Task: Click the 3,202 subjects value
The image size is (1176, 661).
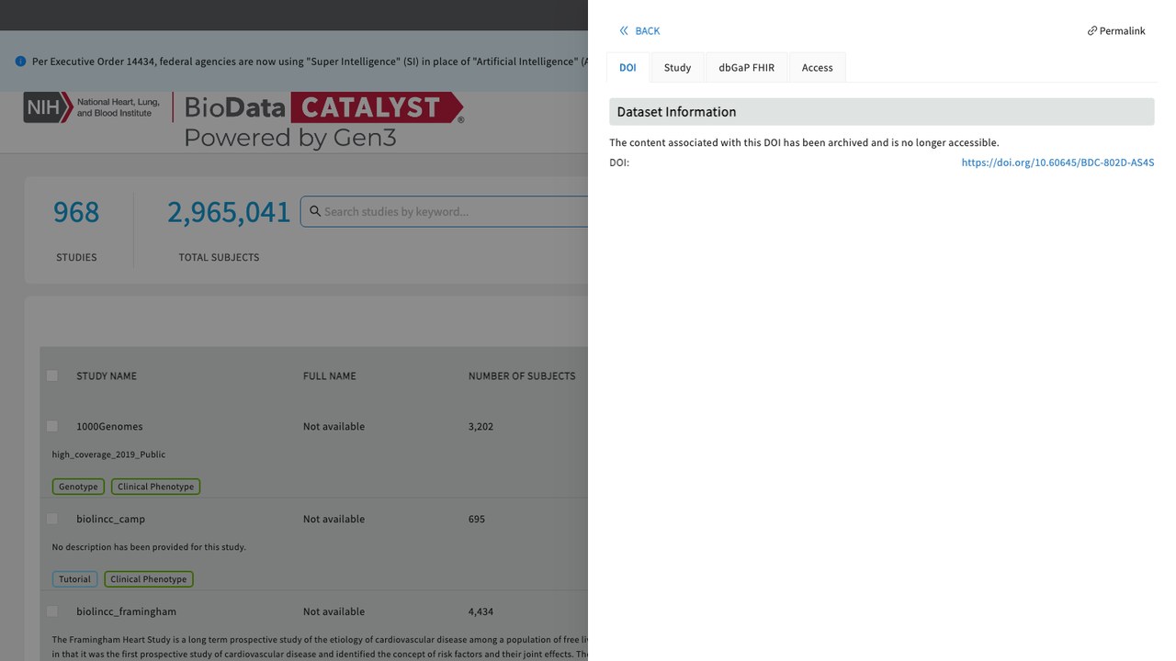Action: click(481, 426)
